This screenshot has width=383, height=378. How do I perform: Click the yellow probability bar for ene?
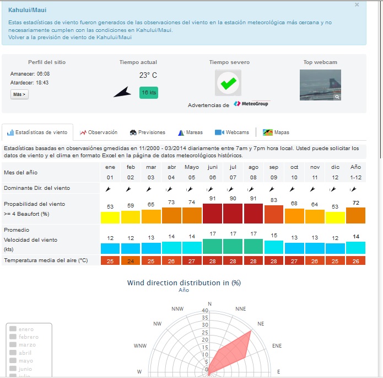pyautogui.click(x=110, y=218)
